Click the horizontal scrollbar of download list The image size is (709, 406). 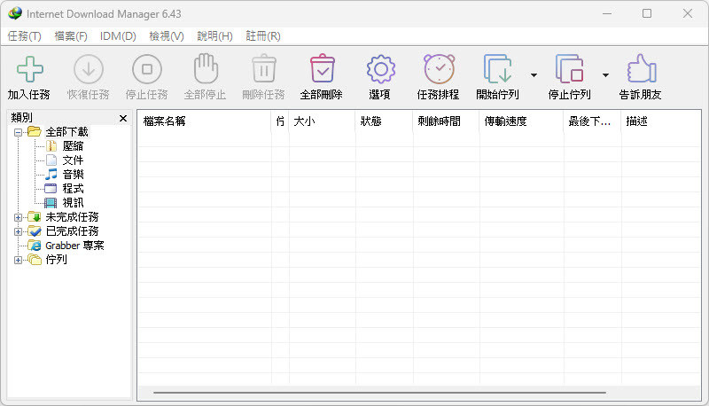(x=379, y=393)
